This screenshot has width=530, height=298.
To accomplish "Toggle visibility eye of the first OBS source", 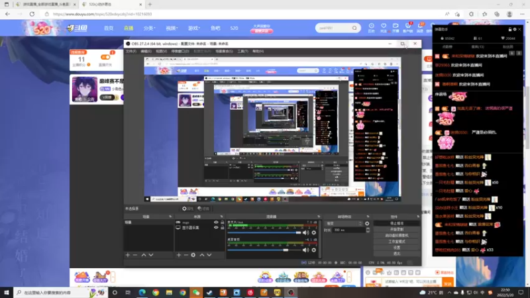I will [216, 223].
